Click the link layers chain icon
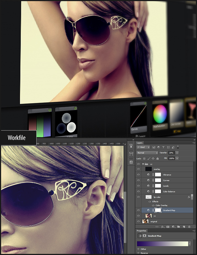Screen dimensions: 197x255 (x=157, y=227)
